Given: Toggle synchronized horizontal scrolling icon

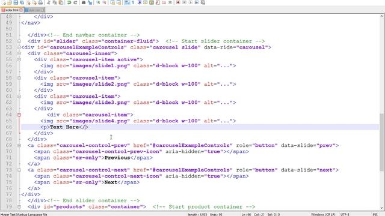Looking at the screenshot, I should point(119,2).
